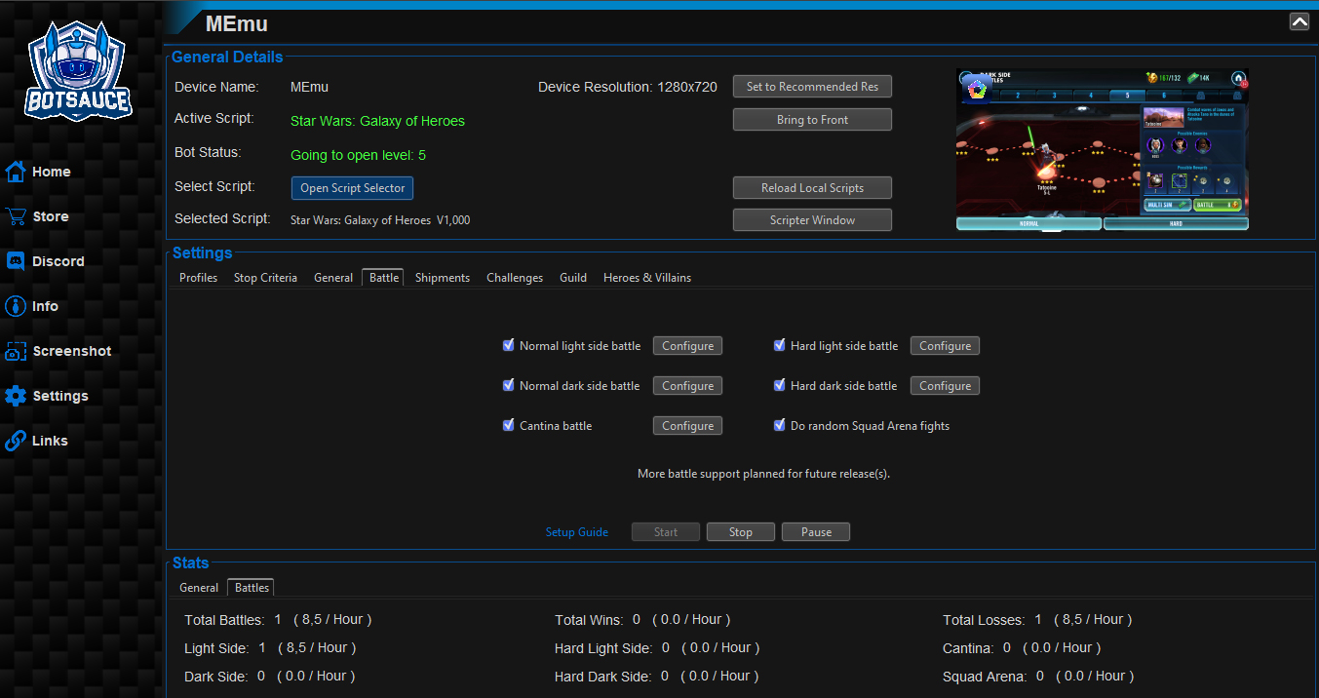This screenshot has width=1319, height=698.
Task: Open the Store cart icon
Action: pos(16,216)
